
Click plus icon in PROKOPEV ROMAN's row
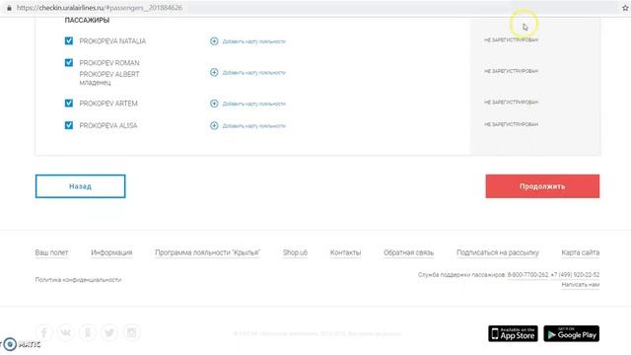tap(214, 72)
